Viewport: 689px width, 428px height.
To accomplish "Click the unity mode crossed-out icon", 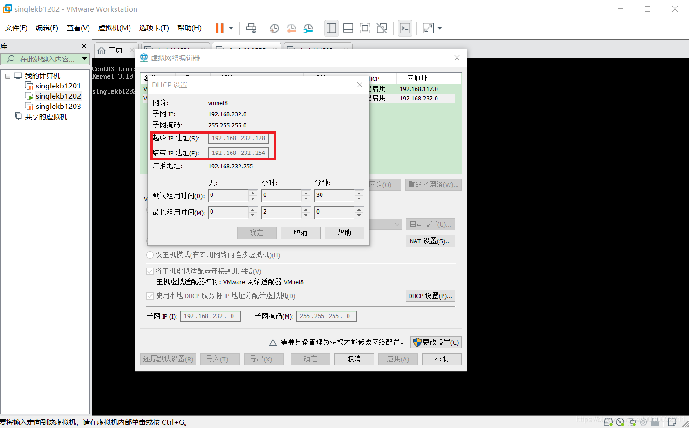I will [382, 28].
